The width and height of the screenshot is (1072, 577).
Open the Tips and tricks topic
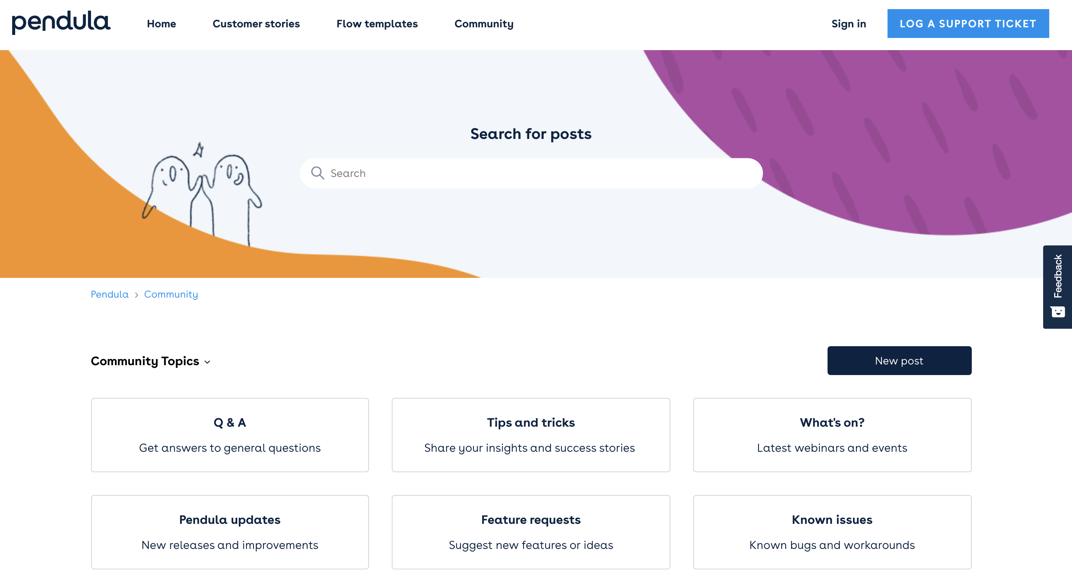click(531, 435)
